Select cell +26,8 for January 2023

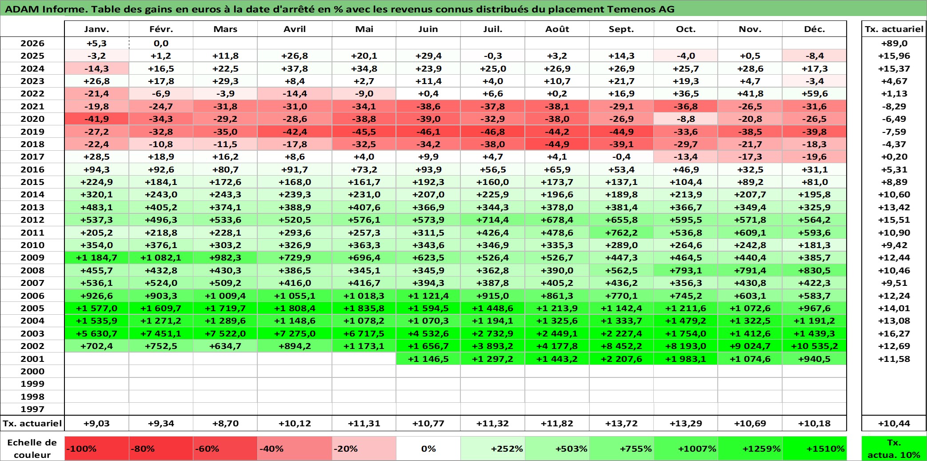click(96, 81)
